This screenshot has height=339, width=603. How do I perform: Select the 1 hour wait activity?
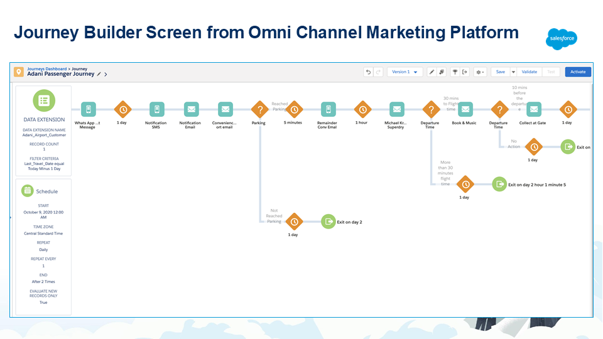[362, 109]
